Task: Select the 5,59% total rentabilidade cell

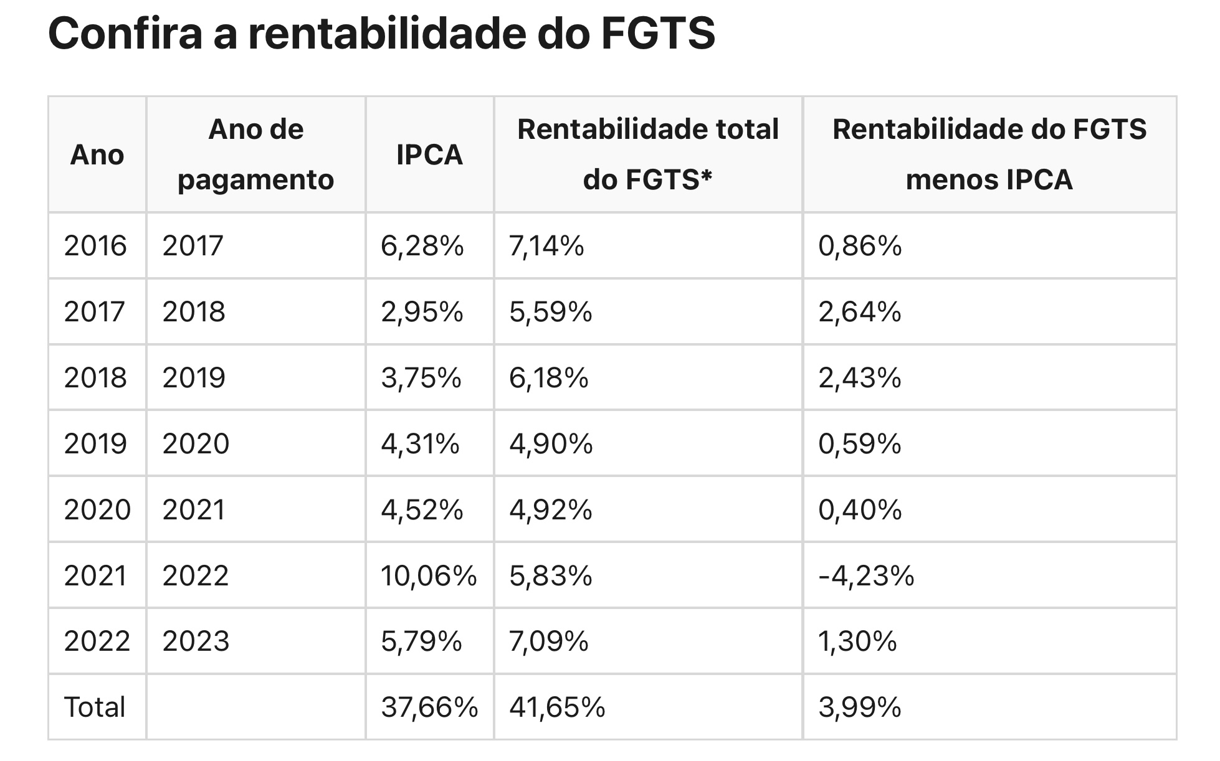Action: [550, 312]
